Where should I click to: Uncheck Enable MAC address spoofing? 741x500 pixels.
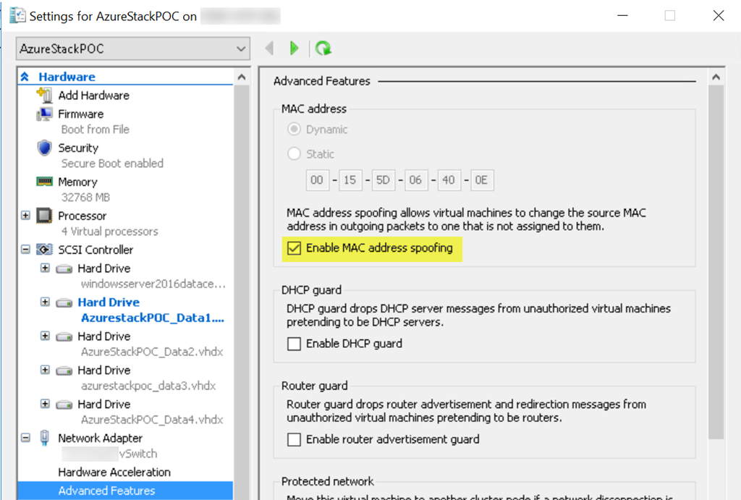pos(294,248)
